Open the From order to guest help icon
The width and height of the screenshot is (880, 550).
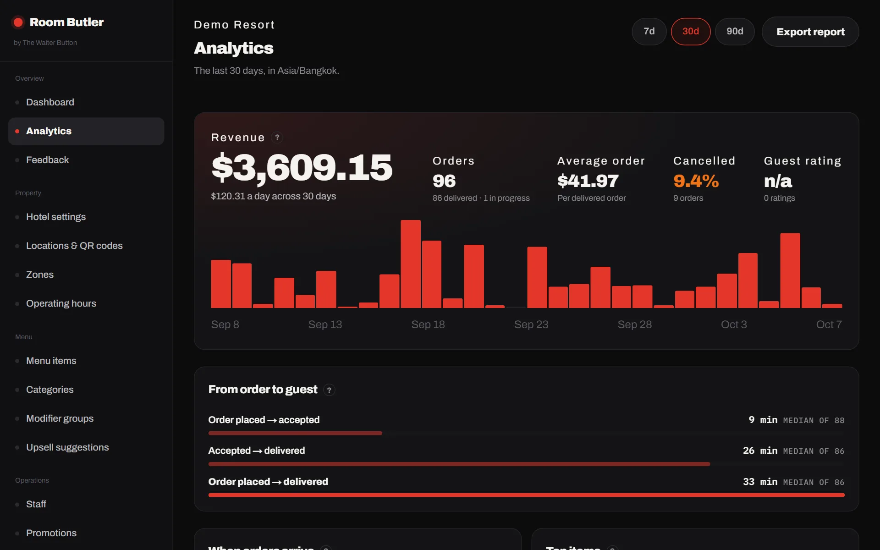pos(329,390)
